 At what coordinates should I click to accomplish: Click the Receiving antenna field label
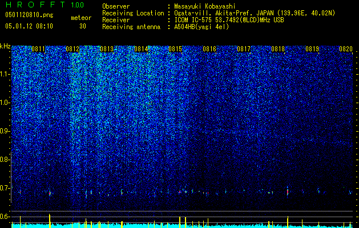[x=131, y=27]
